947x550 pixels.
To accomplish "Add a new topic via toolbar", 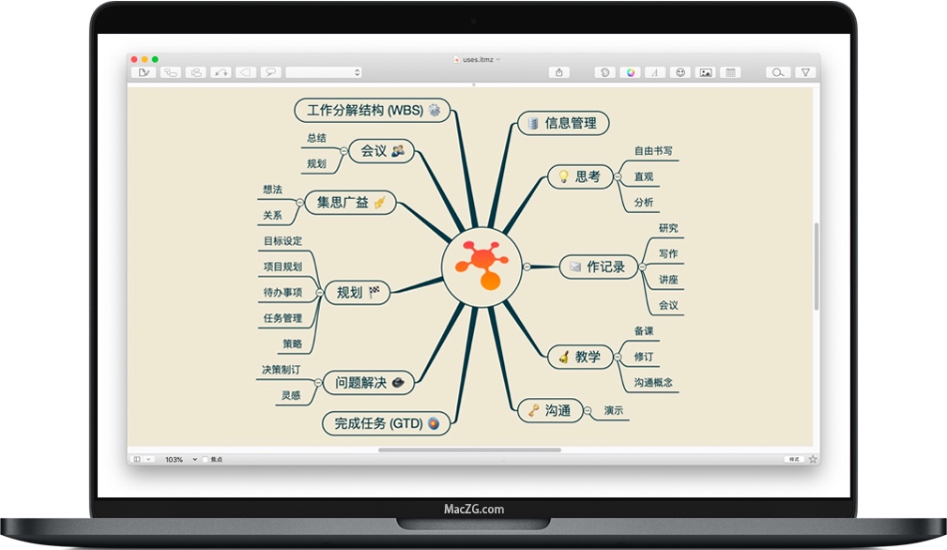I will click(x=171, y=72).
